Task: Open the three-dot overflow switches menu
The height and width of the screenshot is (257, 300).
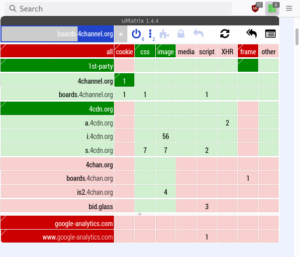Action: tap(150, 34)
